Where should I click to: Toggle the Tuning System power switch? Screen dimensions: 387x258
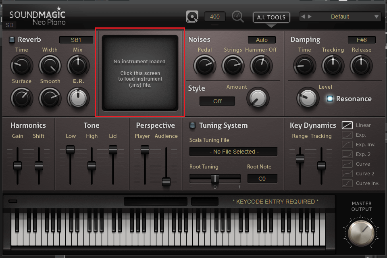(x=193, y=125)
